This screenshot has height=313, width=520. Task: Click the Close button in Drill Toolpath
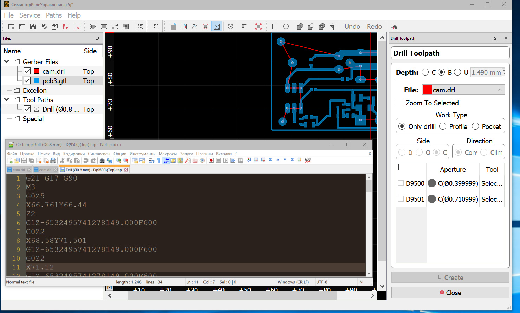point(450,293)
